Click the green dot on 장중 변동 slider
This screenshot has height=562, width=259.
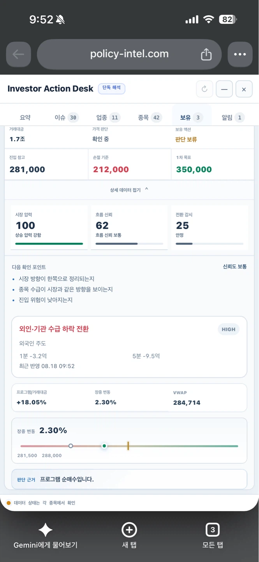coord(104,446)
